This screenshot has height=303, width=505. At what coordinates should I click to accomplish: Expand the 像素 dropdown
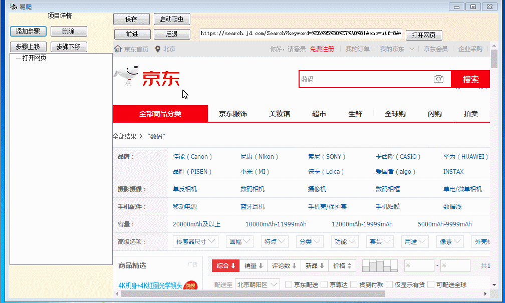coord(450,241)
